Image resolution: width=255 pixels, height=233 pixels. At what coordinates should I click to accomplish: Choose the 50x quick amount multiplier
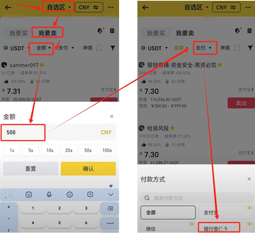pyautogui.click(x=88, y=150)
